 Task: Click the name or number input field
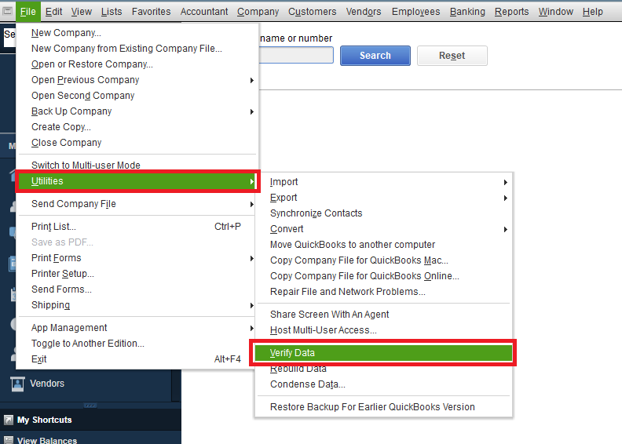296,55
